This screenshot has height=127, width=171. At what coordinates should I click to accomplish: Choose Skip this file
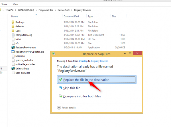tap(72, 88)
